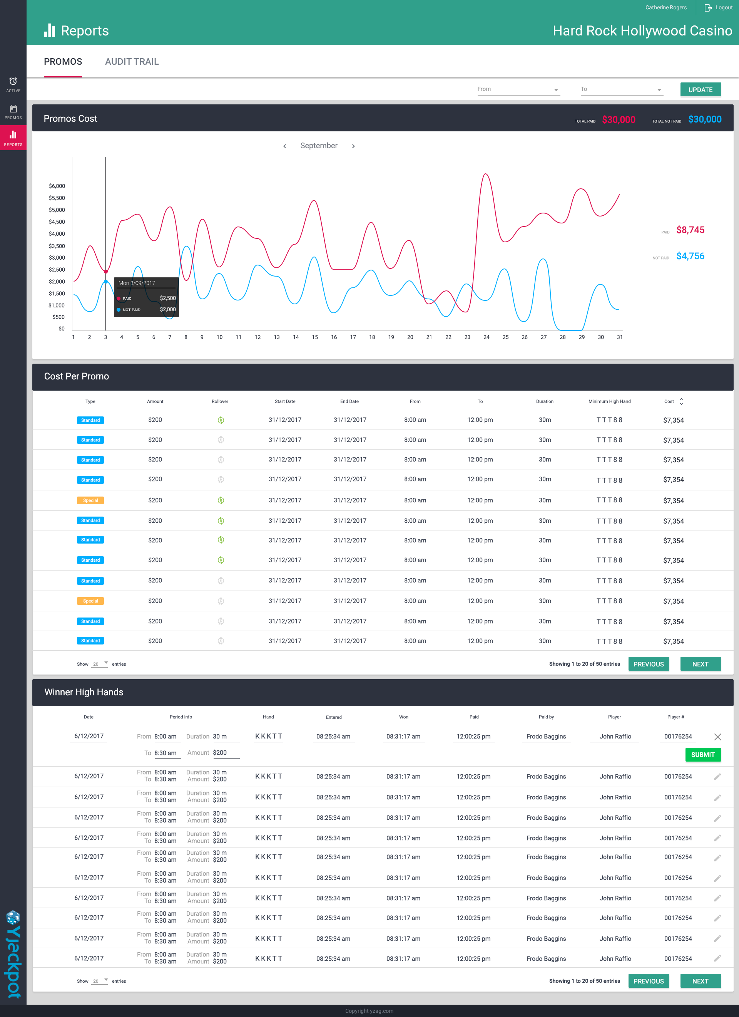Open the Active sidebar section
The width and height of the screenshot is (739, 1017).
13,84
